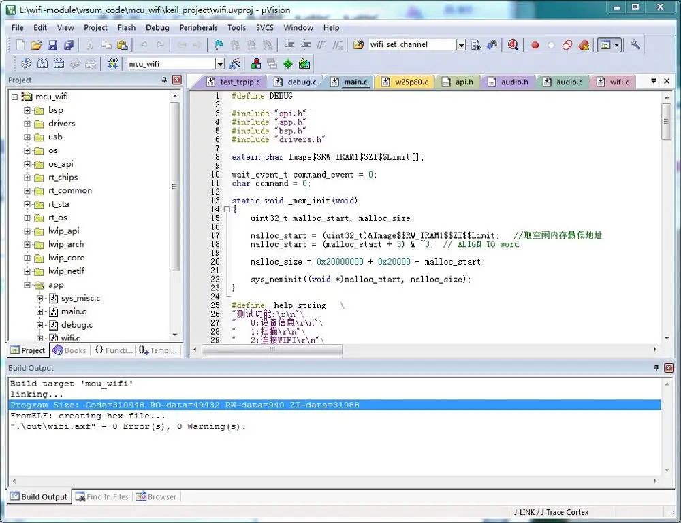This screenshot has width=681, height=523.
Task: Expand main.c in the project tree
Action: tap(39, 311)
